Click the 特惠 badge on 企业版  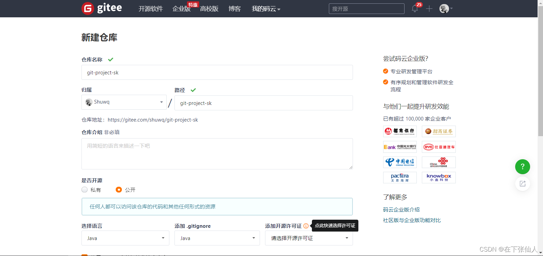(x=193, y=5)
